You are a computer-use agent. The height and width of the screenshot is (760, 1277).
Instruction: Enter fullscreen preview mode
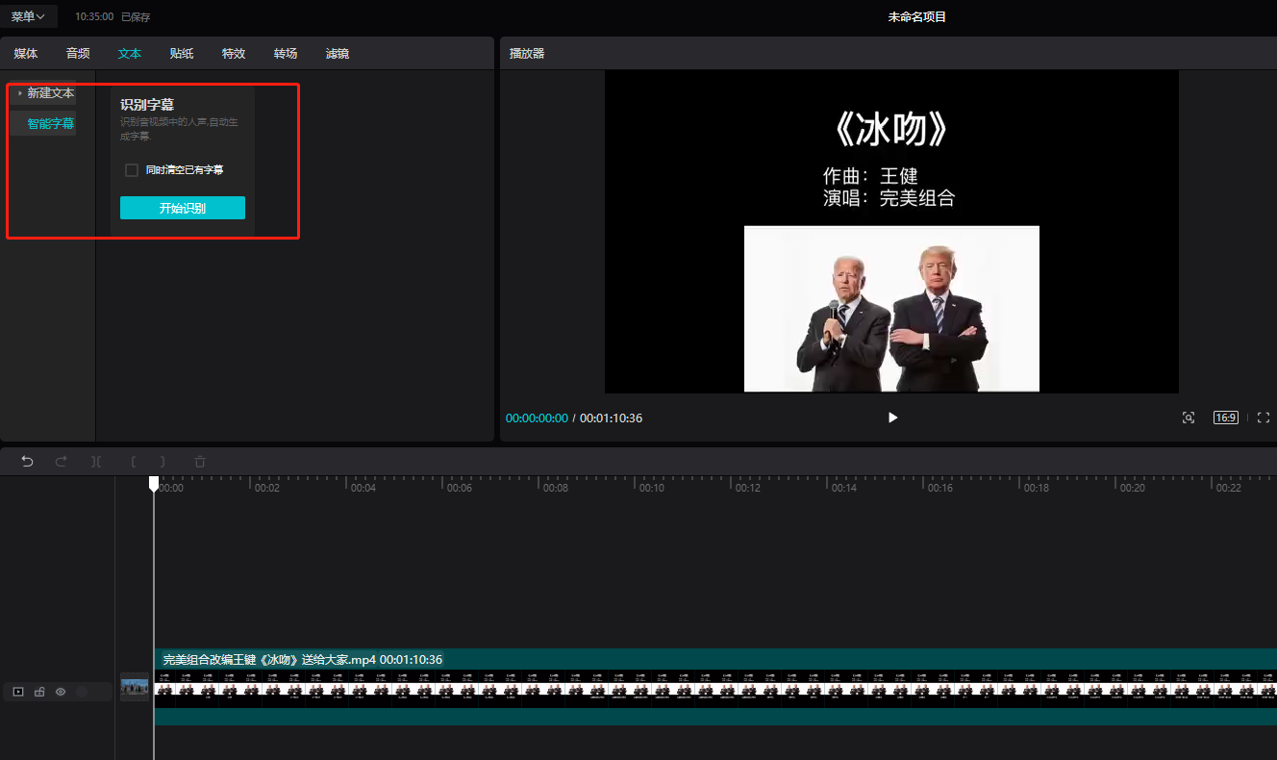pyautogui.click(x=1264, y=418)
